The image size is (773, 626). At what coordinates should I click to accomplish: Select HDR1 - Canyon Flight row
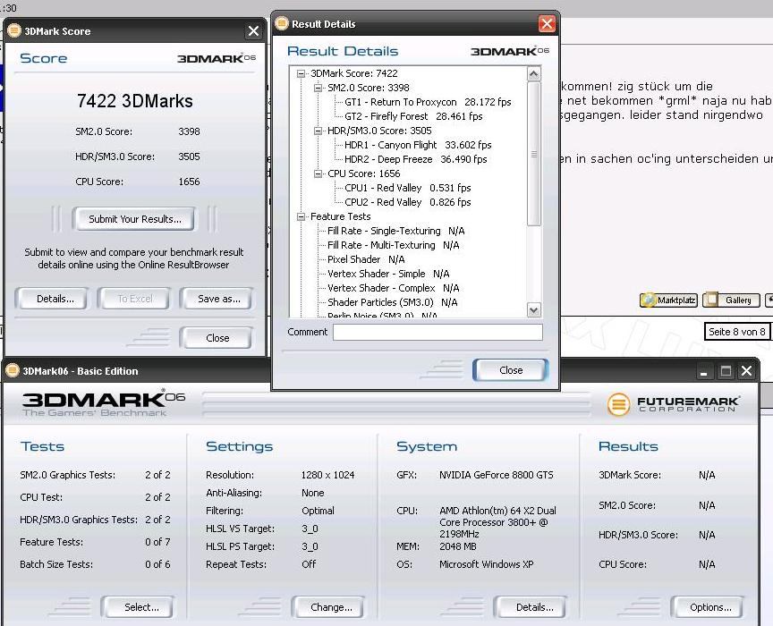click(418, 145)
